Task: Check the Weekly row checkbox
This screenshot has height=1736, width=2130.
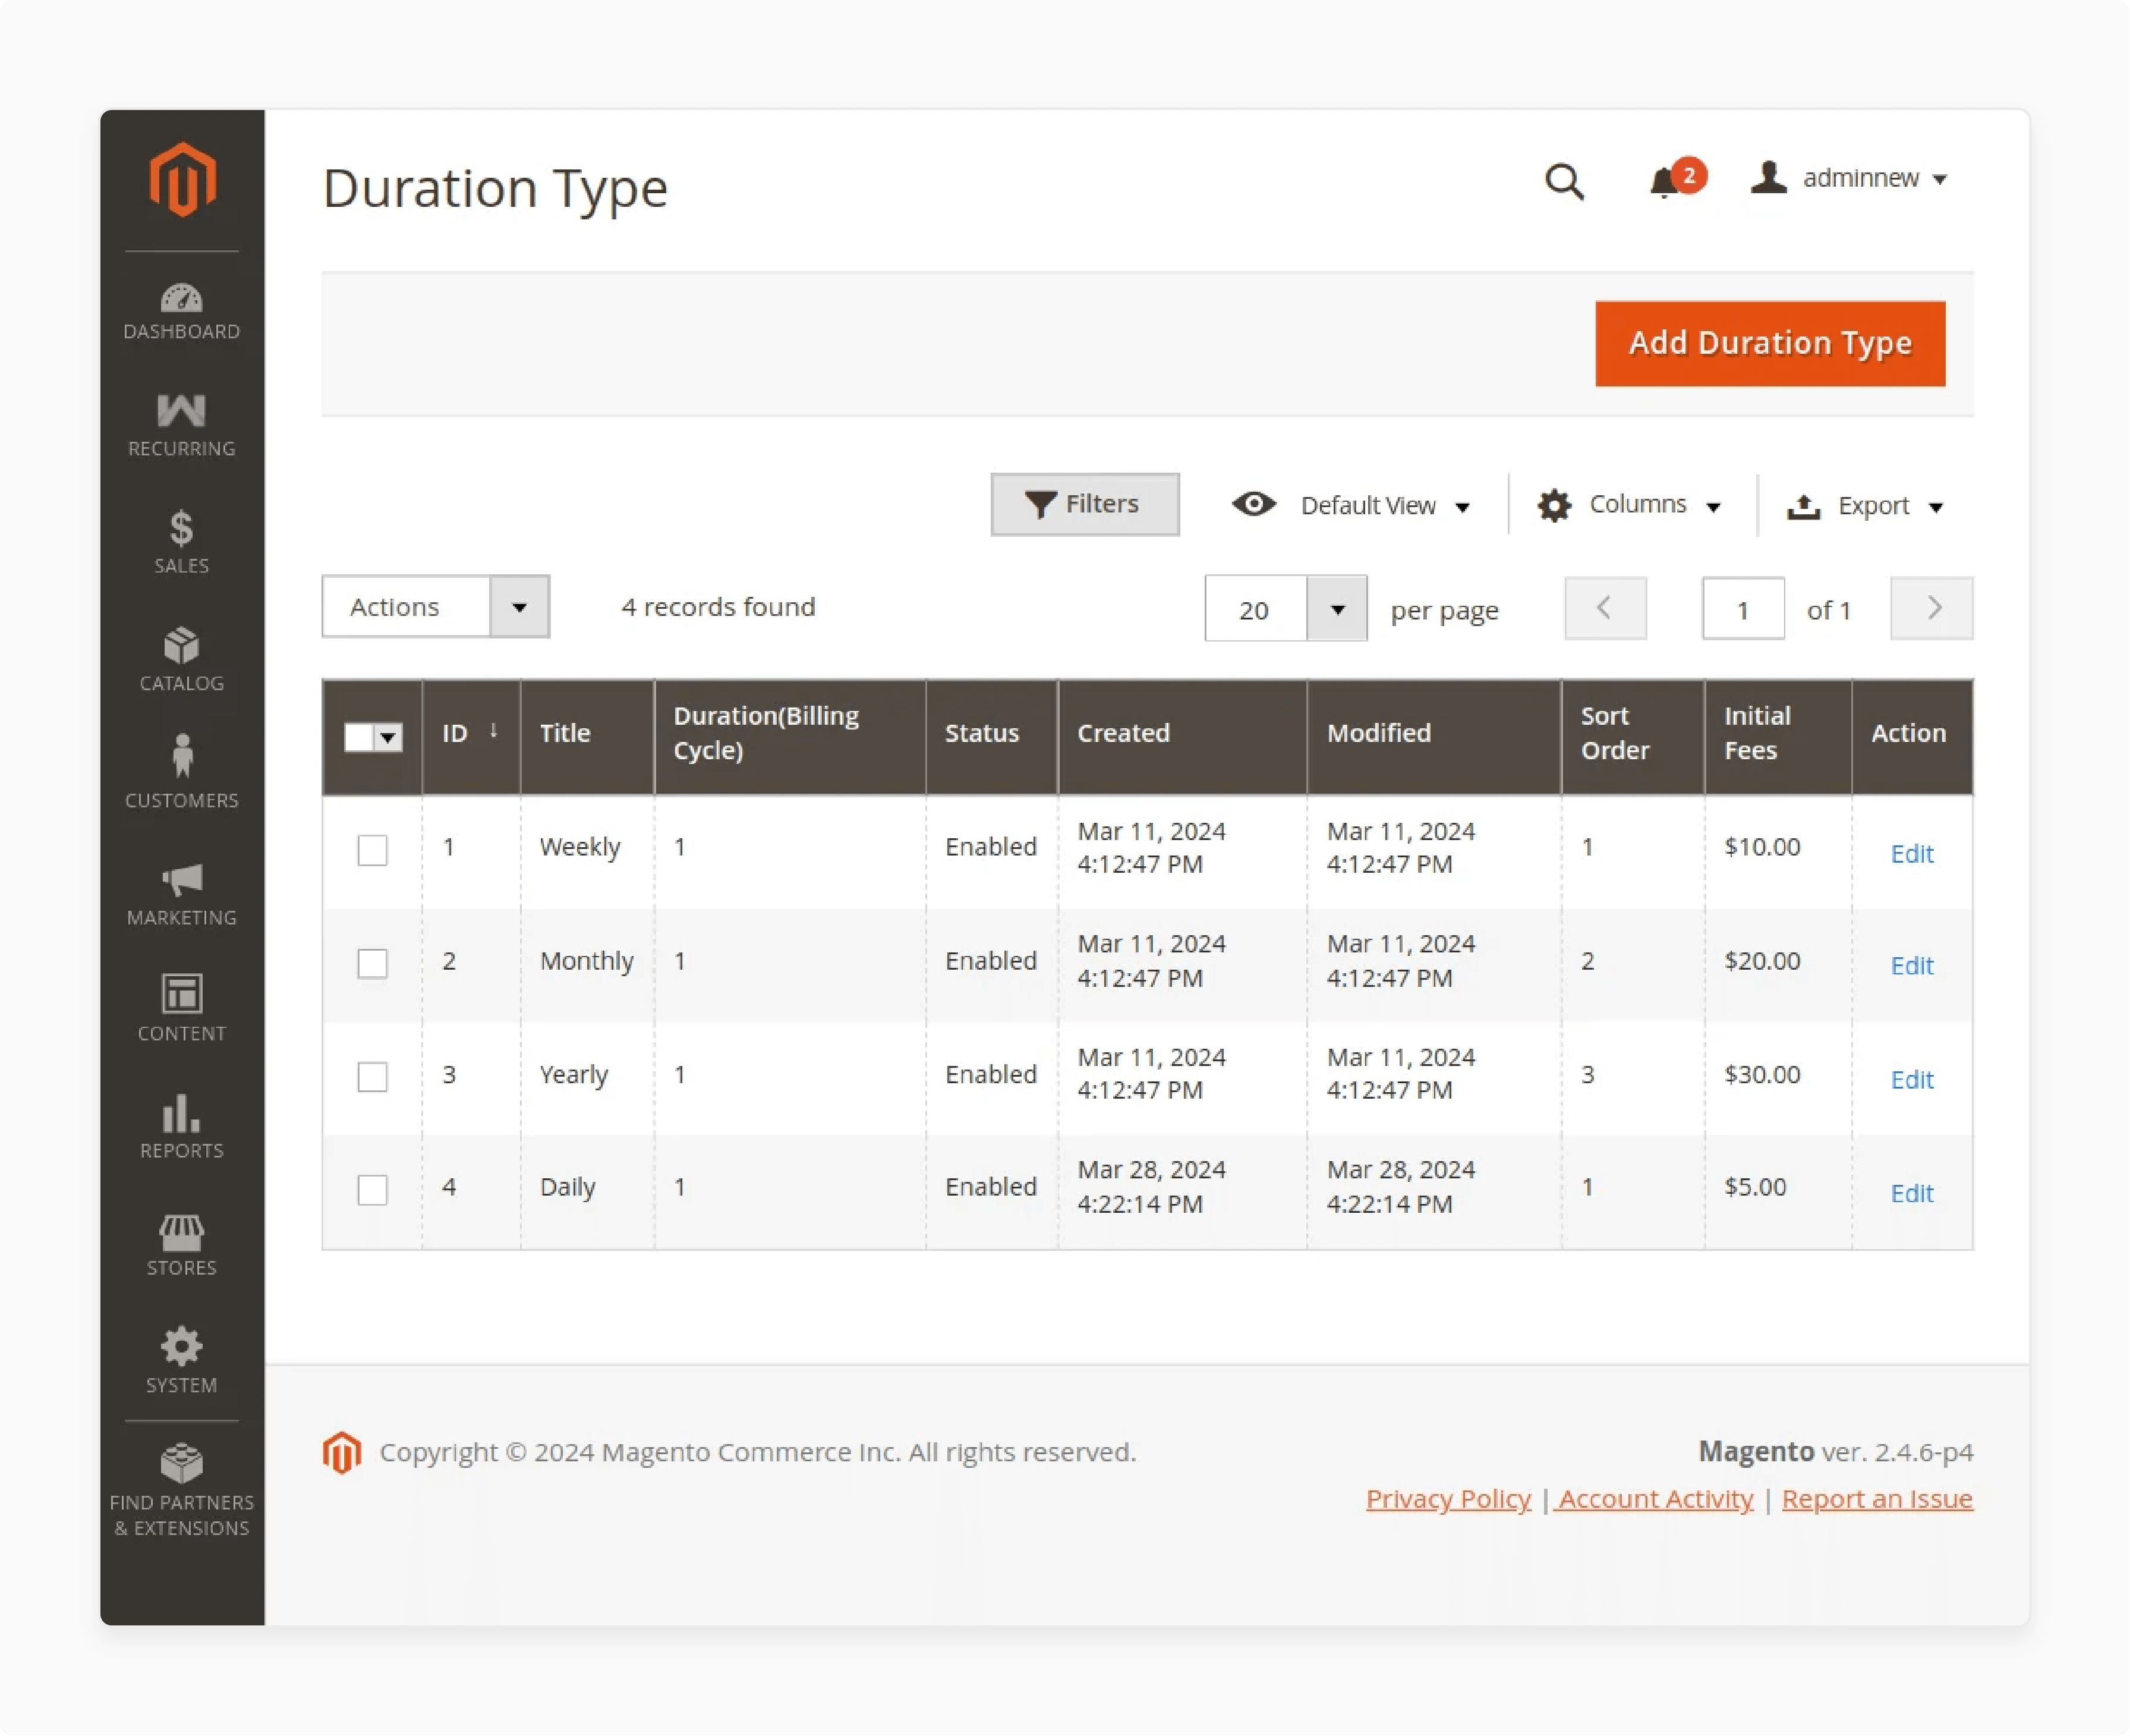Action: click(x=373, y=850)
